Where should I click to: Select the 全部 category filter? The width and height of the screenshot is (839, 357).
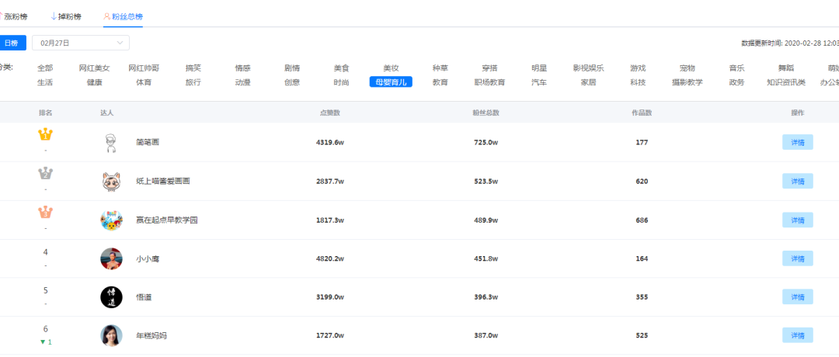coord(45,68)
